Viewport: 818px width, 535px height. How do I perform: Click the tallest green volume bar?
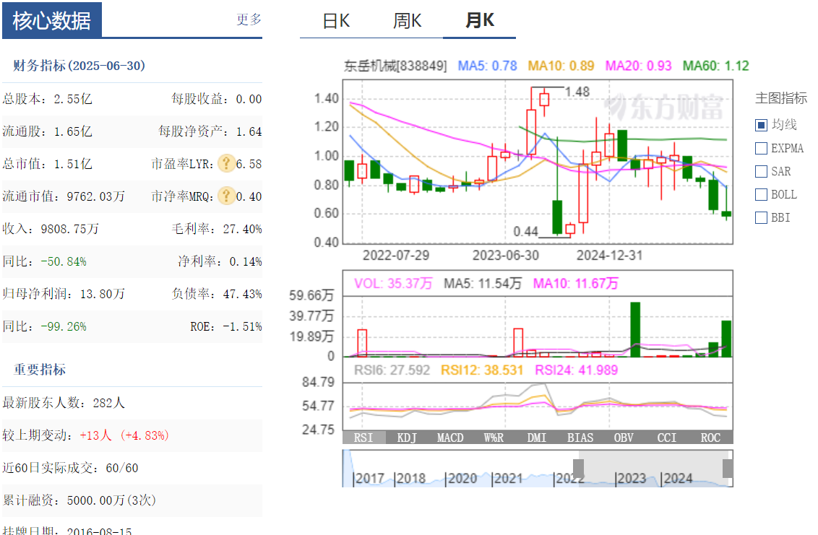pos(635,329)
